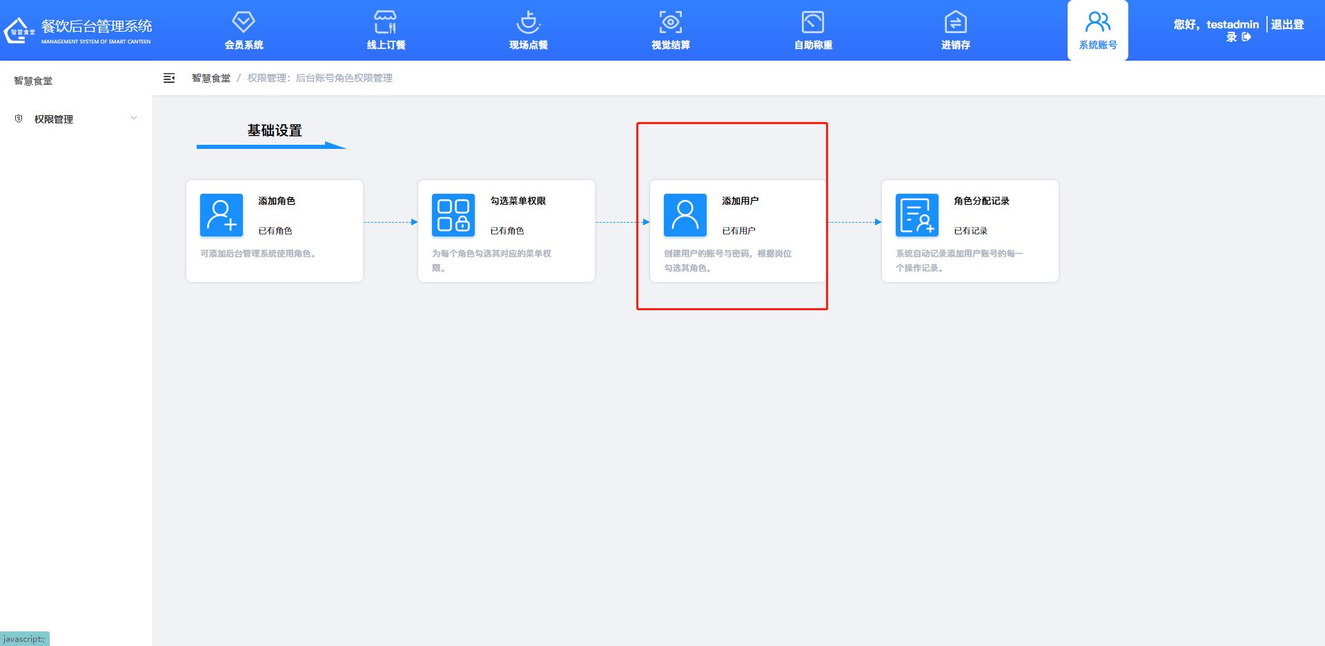Click the 添加角色 add-role card icon
This screenshot has height=646, width=1325.
[x=221, y=214]
